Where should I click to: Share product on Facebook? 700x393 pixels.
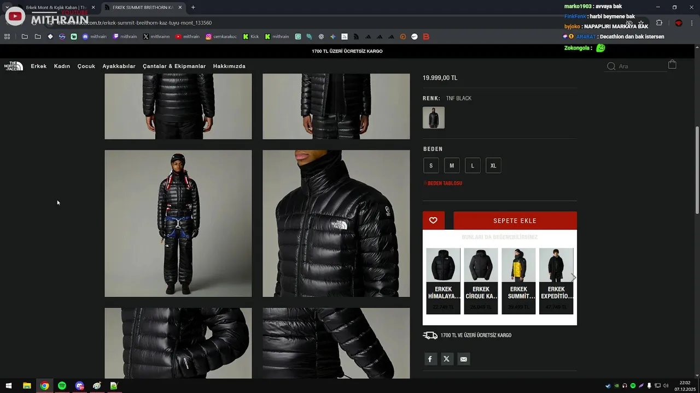point(430,359)
